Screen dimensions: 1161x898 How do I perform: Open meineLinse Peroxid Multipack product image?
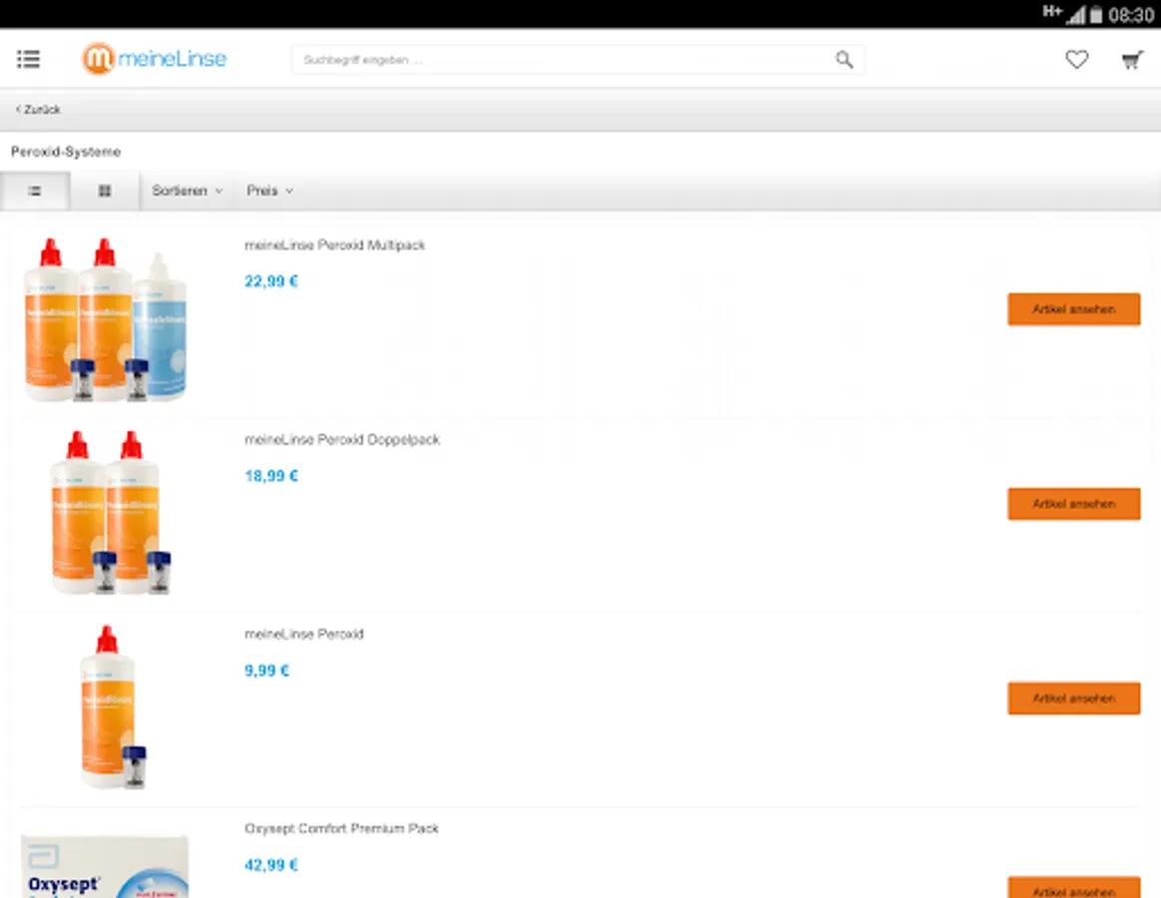pyautogui.click(x=105, y=320)
